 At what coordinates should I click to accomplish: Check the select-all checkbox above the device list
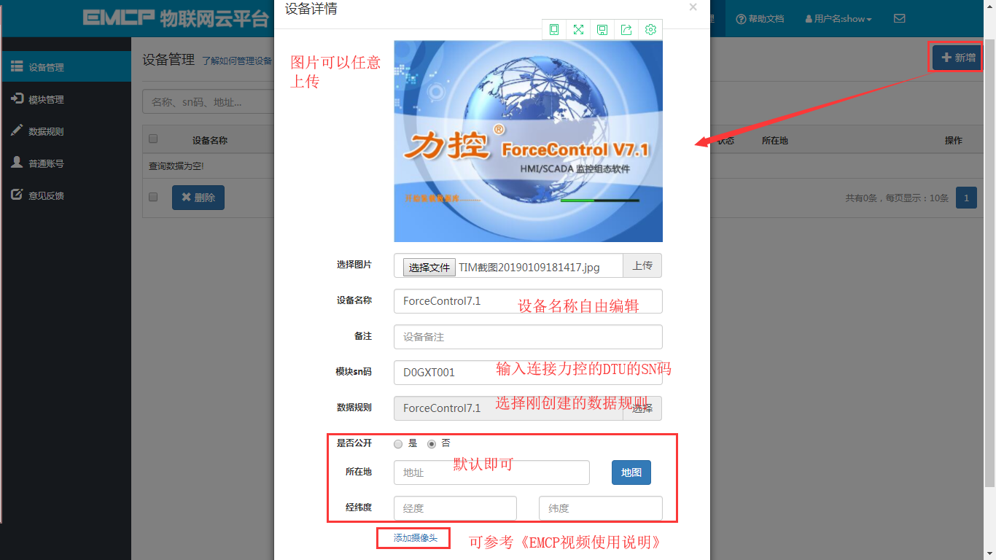153,139
